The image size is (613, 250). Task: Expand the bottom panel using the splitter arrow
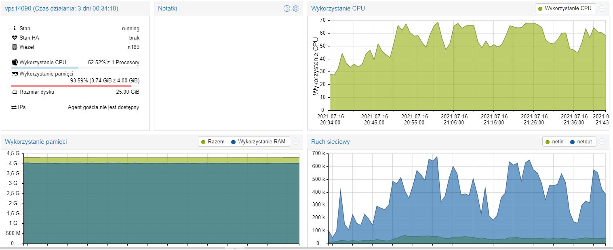(x=234, y=248)
